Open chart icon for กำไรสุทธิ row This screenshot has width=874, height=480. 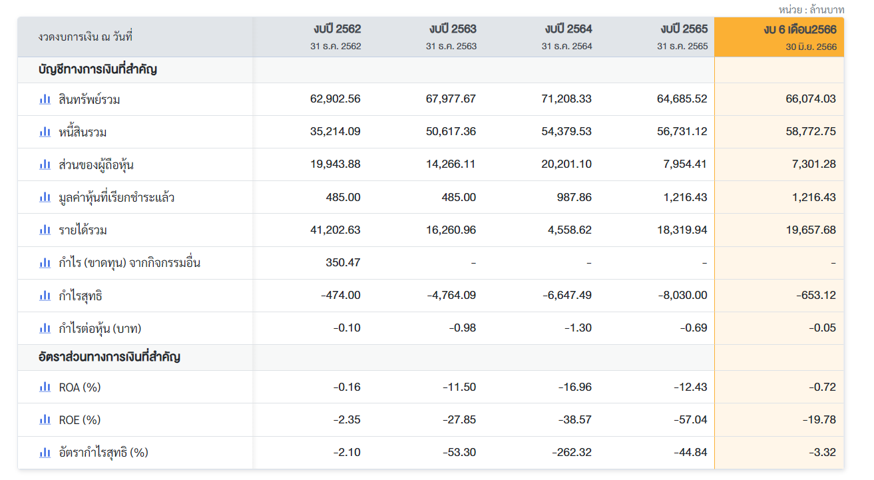click(45, 296)
